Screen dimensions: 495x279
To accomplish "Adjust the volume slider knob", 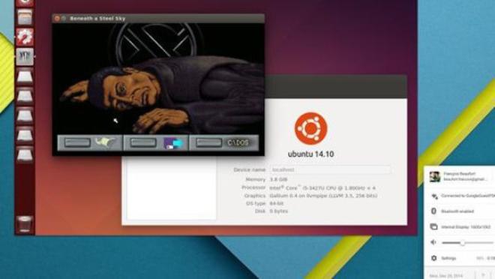I will pos(463,243).
